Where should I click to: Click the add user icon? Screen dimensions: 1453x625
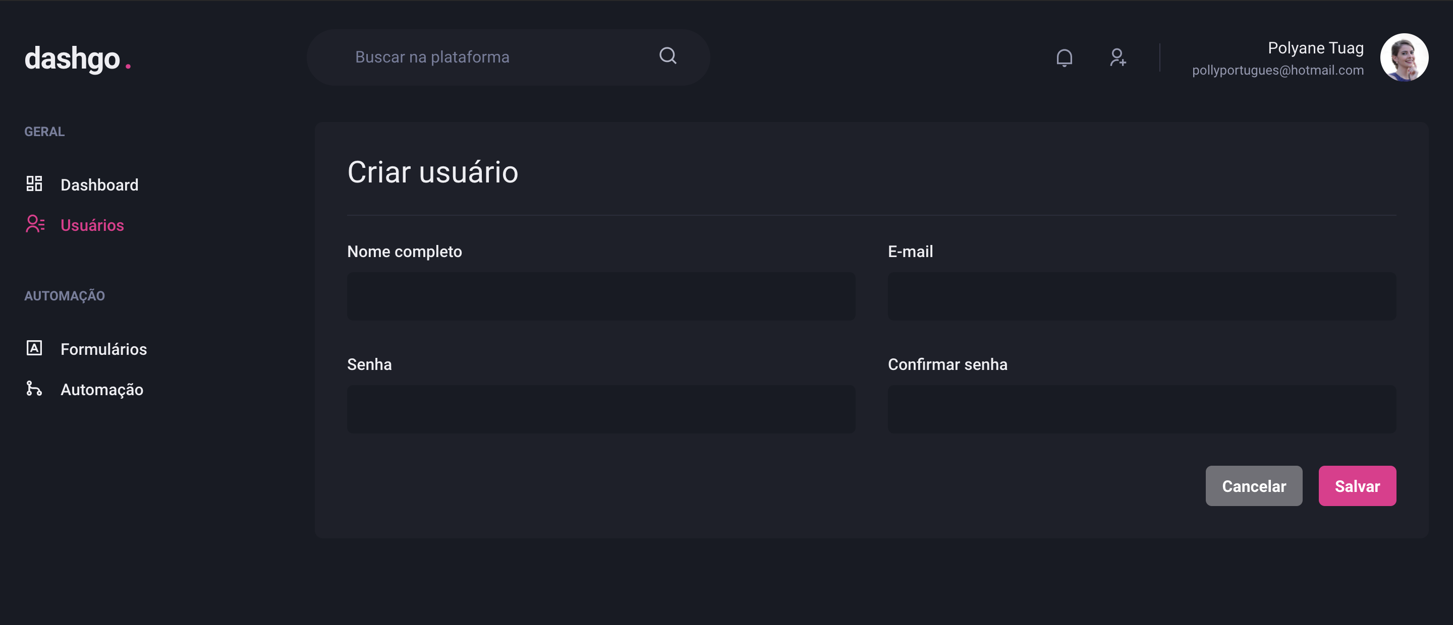(1117, 57)
